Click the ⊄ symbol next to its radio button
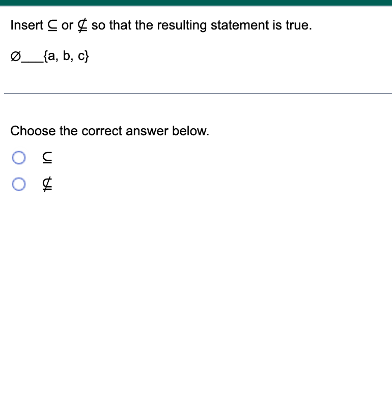 (x=47, y=184)
